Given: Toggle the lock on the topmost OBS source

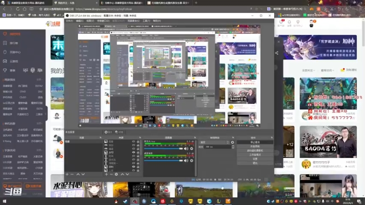Looking at the screenshot, I should (x=138, y=141).
